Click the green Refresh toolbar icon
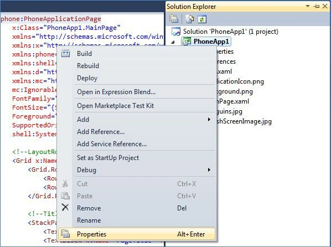Image resolution: width=331 pixels, height=247 pixels. [x=202, y=19]
